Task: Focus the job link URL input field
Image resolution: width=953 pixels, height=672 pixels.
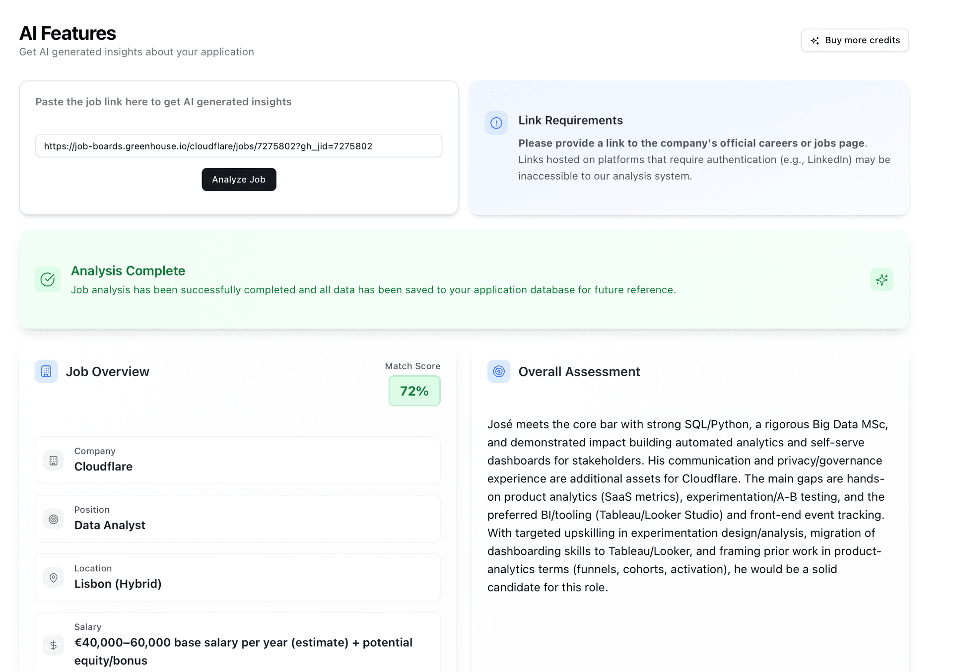Action: 238,146
